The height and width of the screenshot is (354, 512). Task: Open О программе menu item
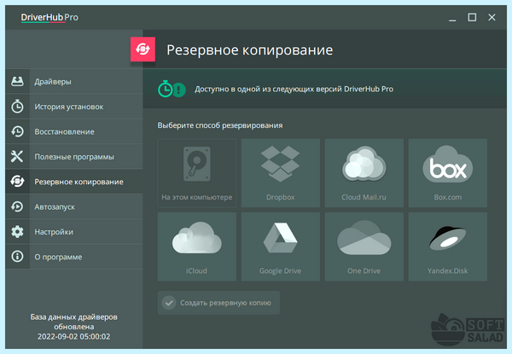tap(74, 257)
